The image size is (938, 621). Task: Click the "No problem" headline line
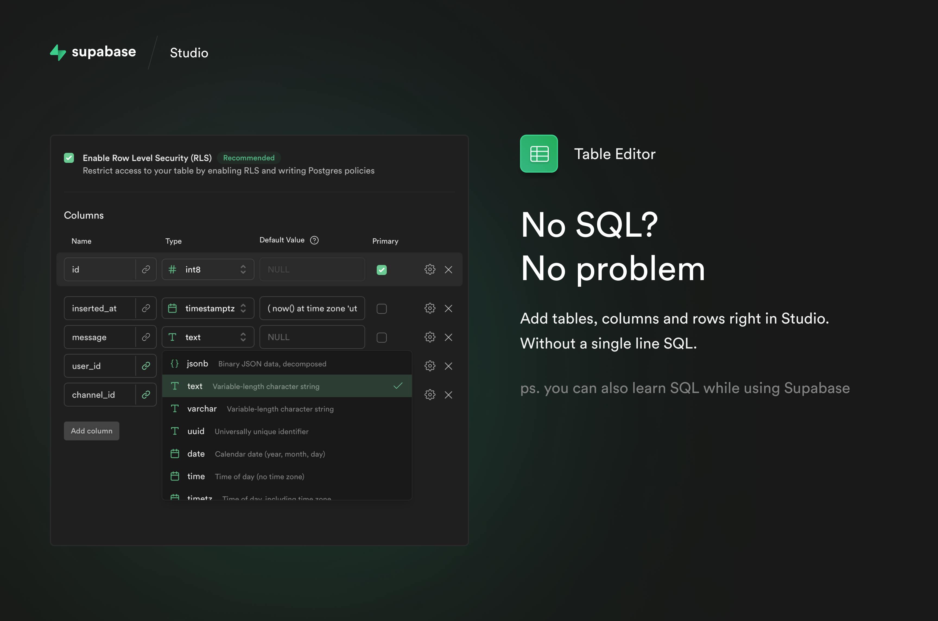coord(613,269)
